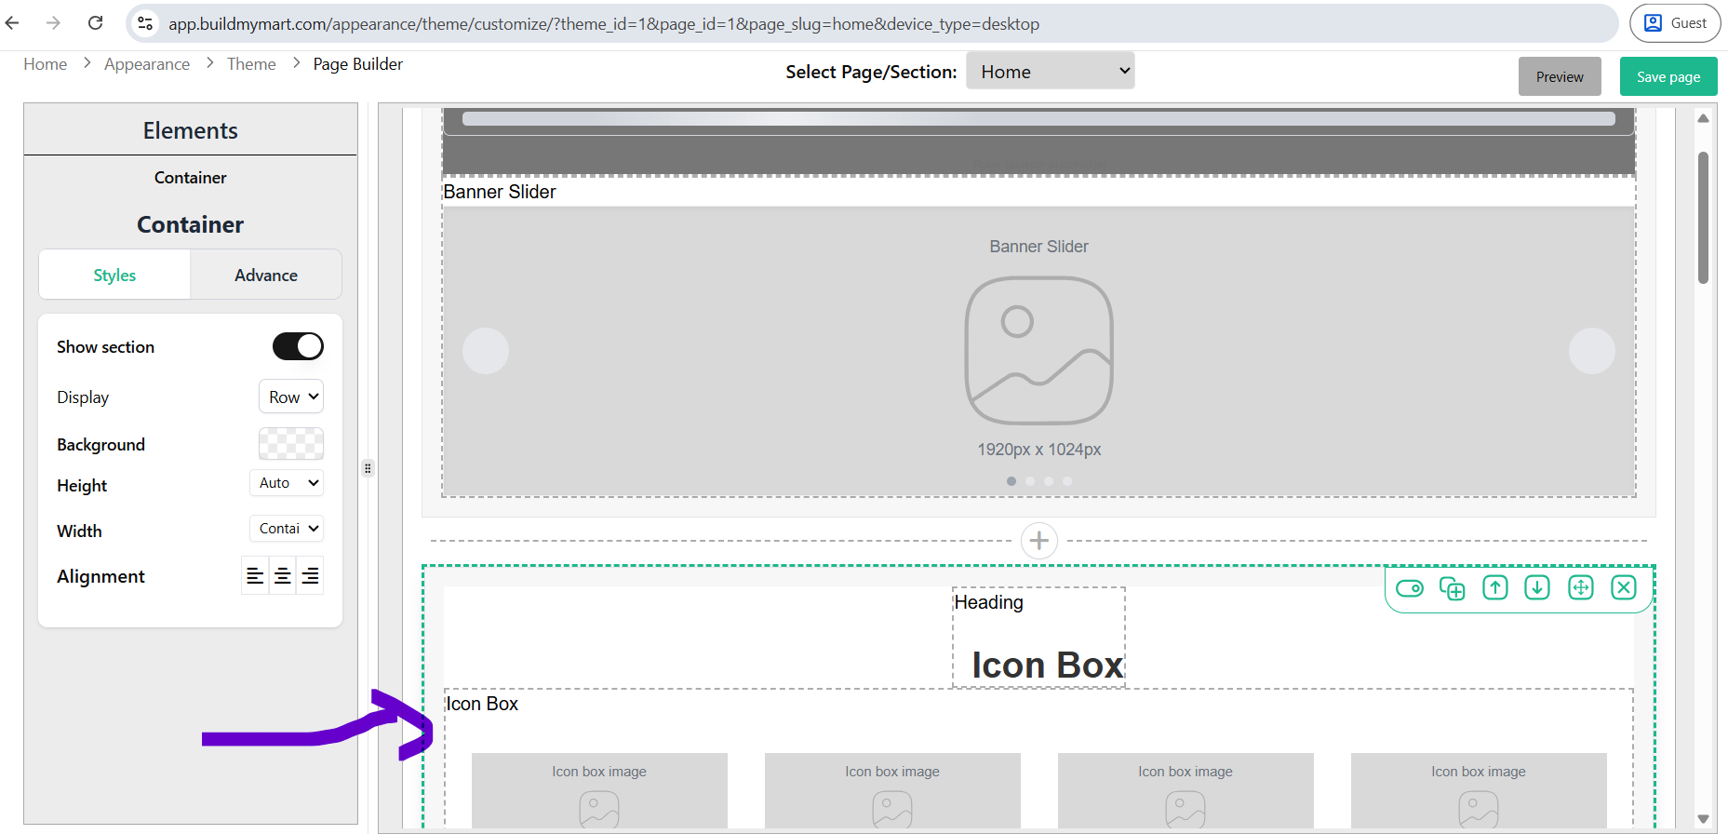This screenshot has width=1728, height=834.
Task: Go to previous banner slide
Action: click(486, 351)
